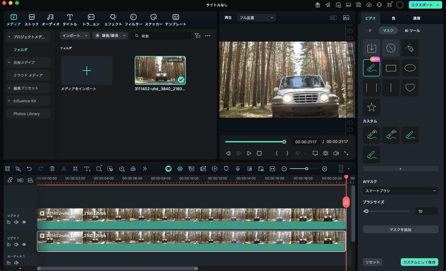Click the speed tool icon in timeline toolbar

point(122,169)
